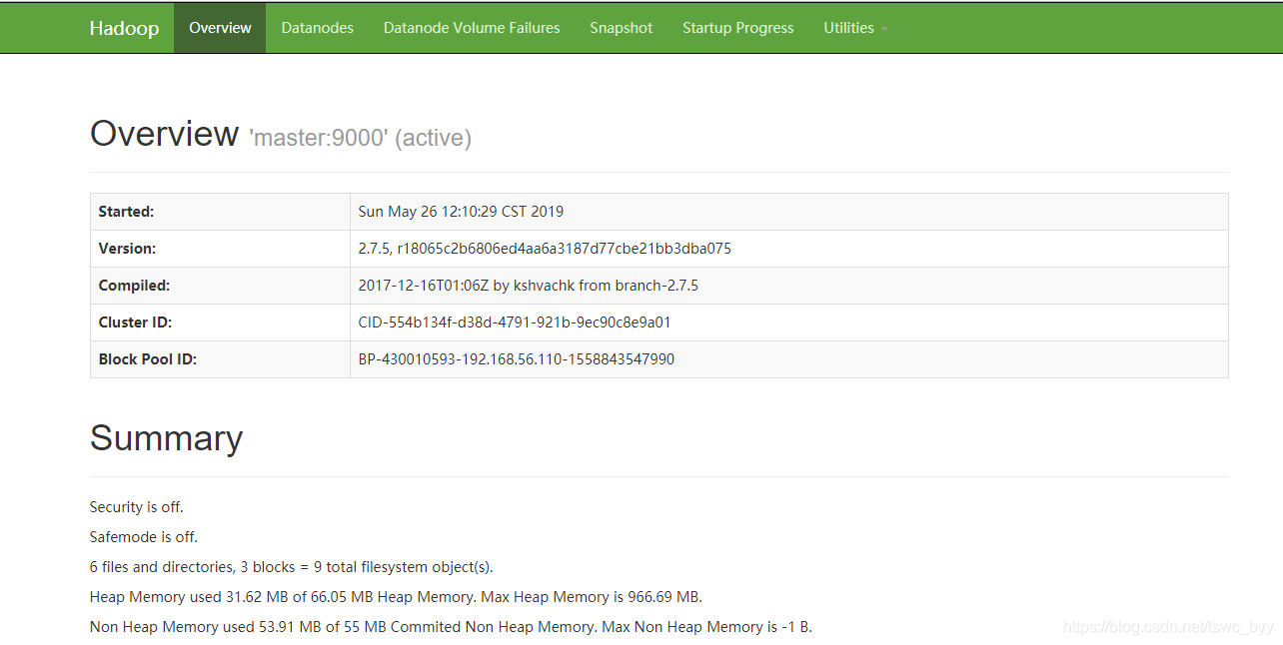Select cluster ID CID-554b134f-d38d-4791 value
This screenshot has height=645, width=1283.
515,322
